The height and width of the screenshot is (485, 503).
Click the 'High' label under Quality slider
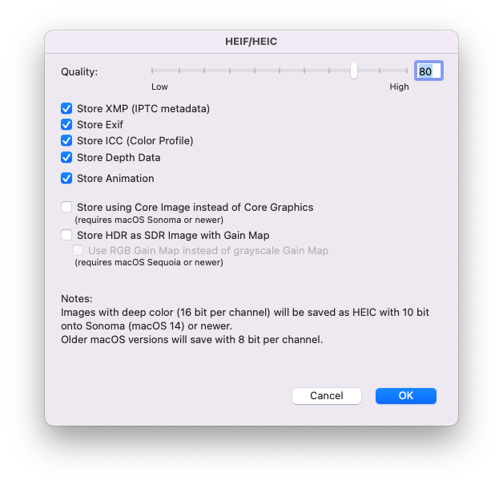(399, 87)
